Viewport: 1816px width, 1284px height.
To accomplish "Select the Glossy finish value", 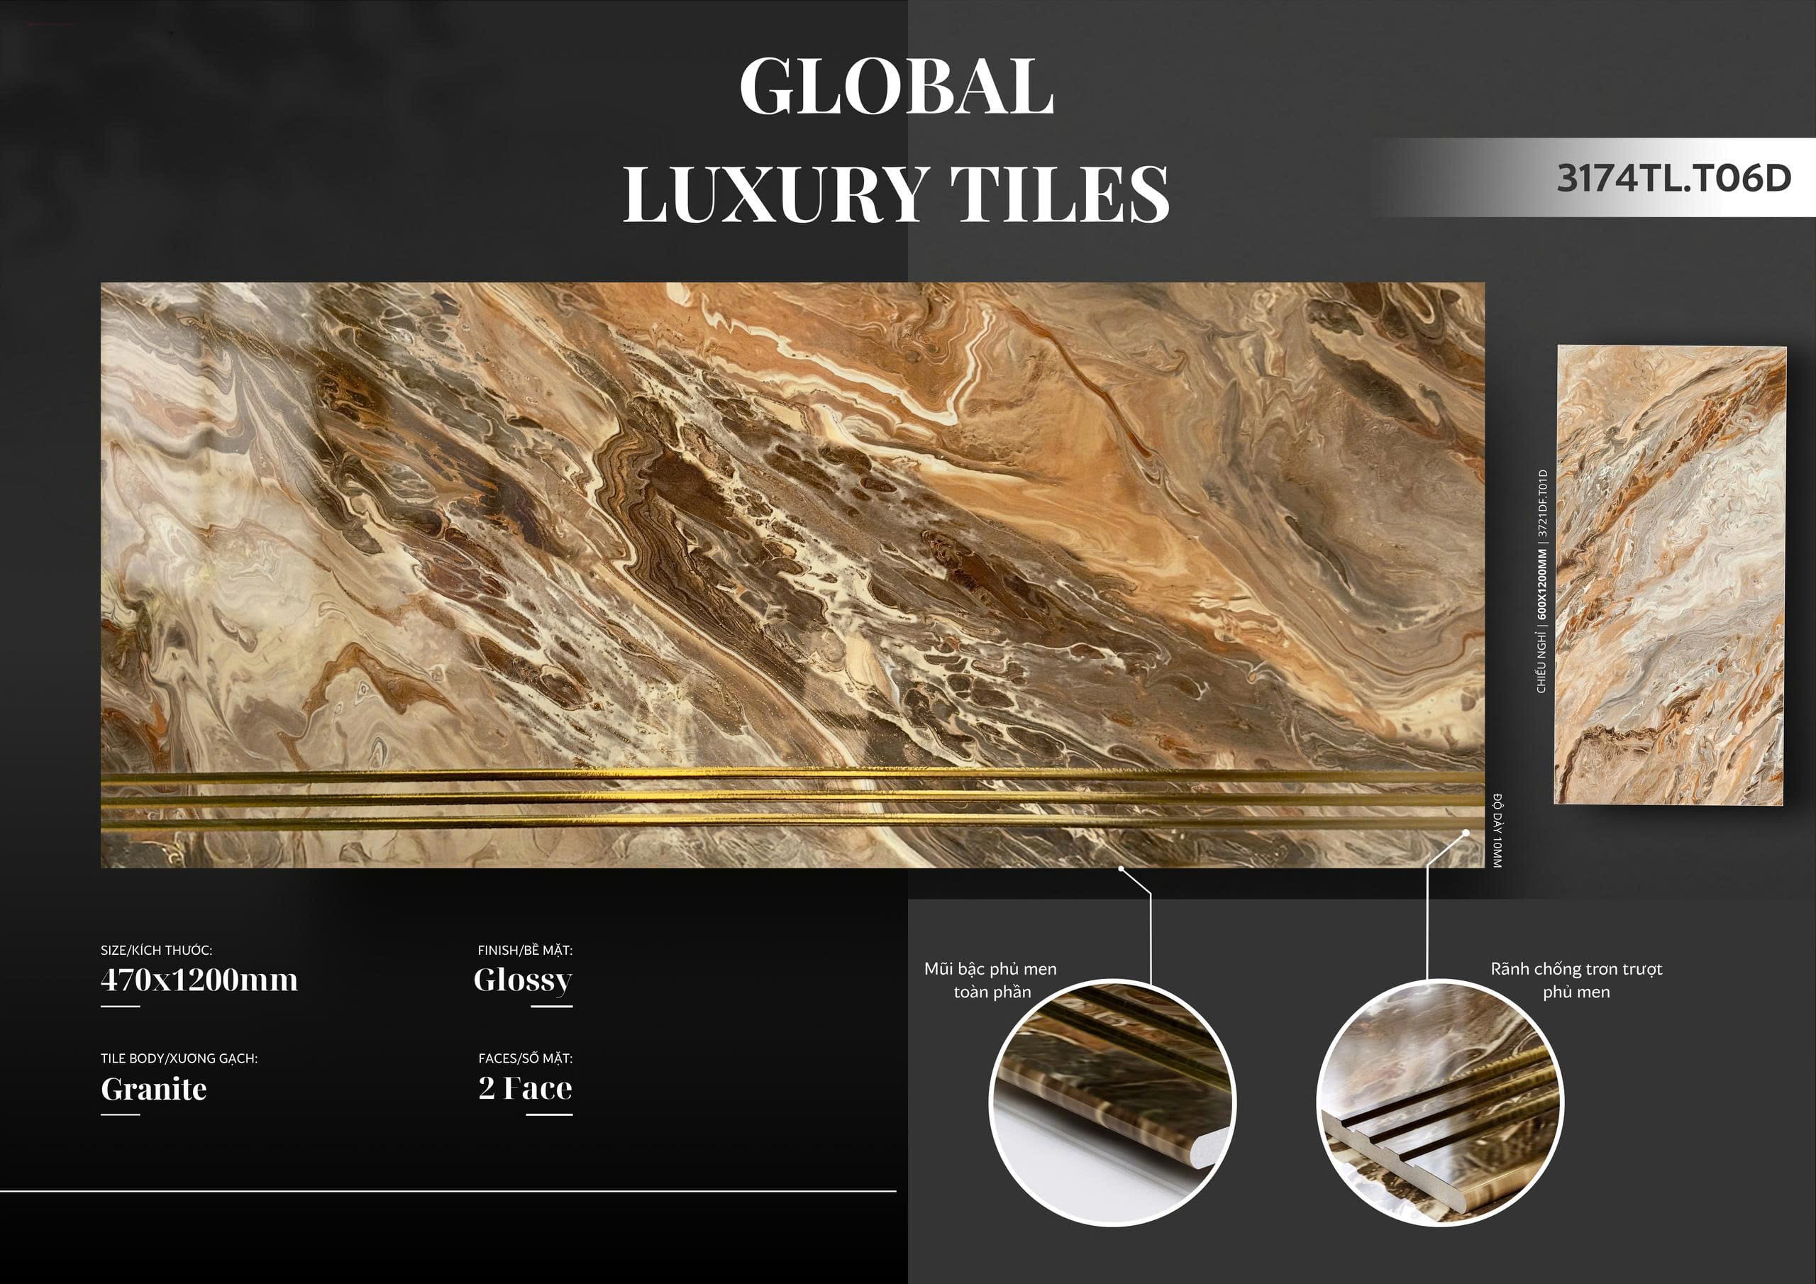I will tap(523, 980).
